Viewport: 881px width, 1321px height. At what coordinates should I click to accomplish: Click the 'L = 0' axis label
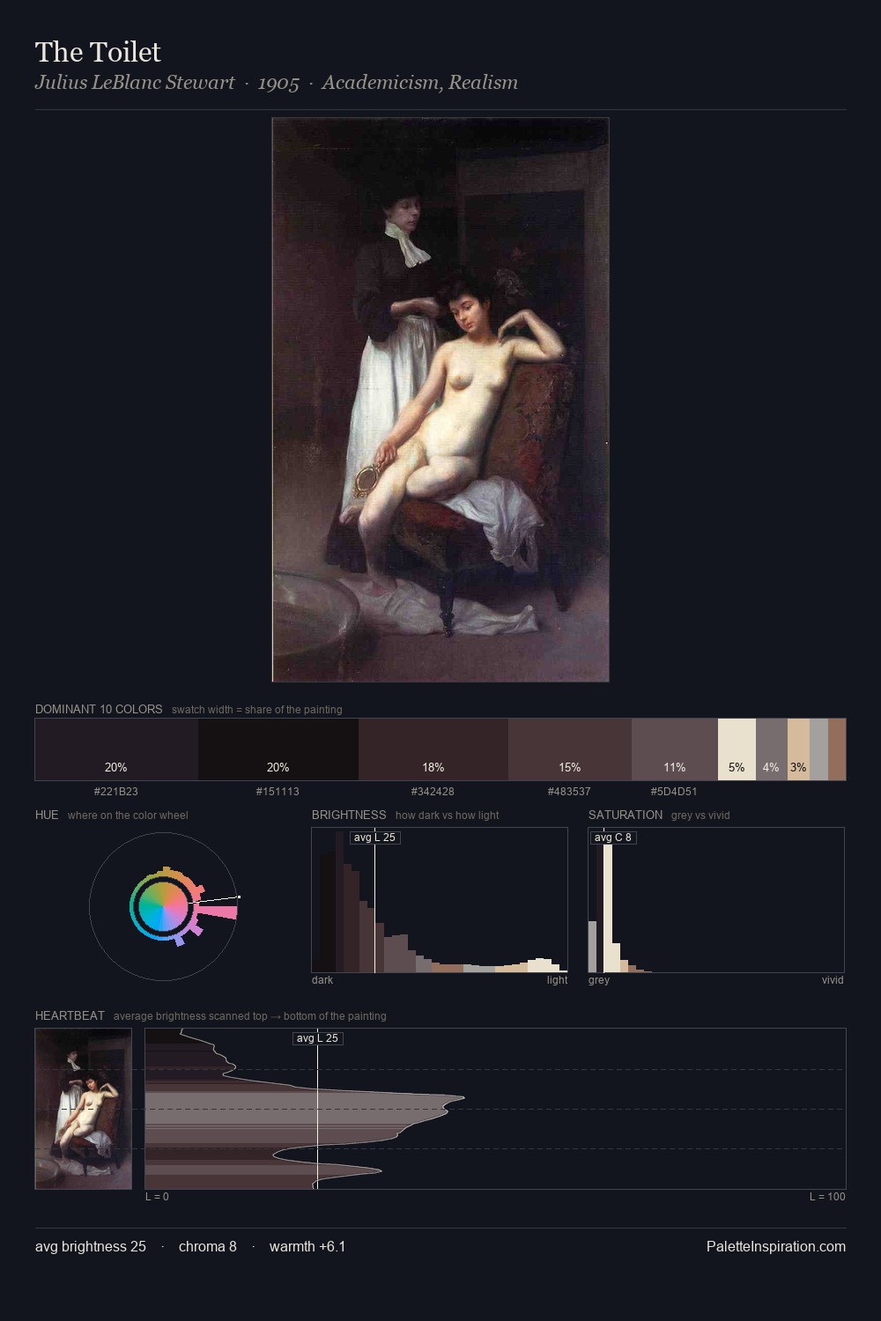(x=157, y=1197)
